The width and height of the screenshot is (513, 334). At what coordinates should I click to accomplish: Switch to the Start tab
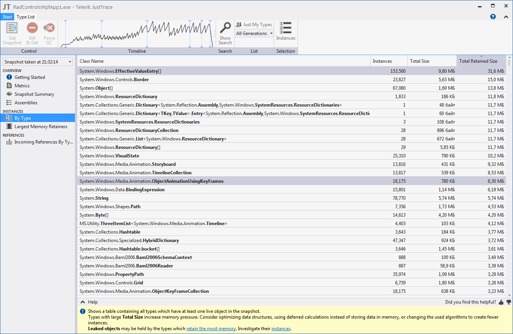(x=7, y=17)
